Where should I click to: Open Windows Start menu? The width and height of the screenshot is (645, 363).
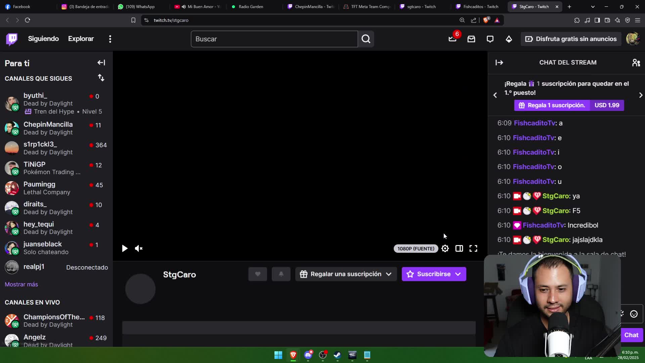278,355
